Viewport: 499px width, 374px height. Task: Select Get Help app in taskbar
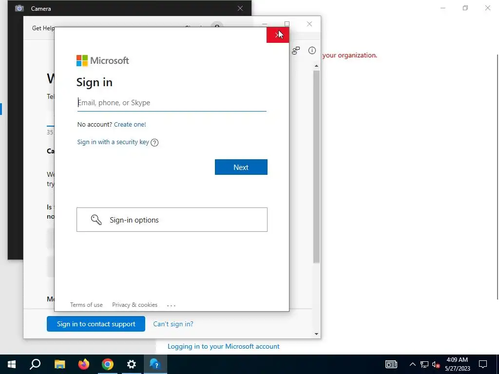pyautogui.click(x=155, y=364)
